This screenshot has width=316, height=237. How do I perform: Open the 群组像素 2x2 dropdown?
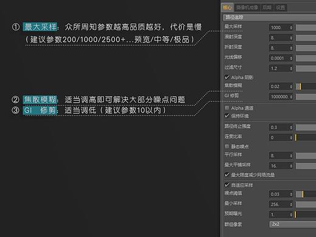pyautogui.click(x=293, y=224)
